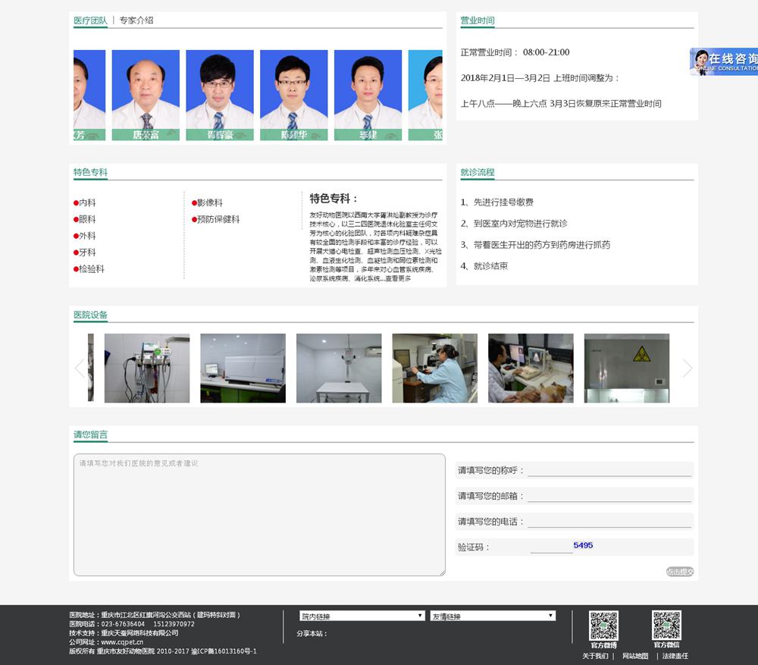Viewport: 758px width, 665px height.
Task: Open the 院内链接 dropdown
Action: tap(361, 616)
